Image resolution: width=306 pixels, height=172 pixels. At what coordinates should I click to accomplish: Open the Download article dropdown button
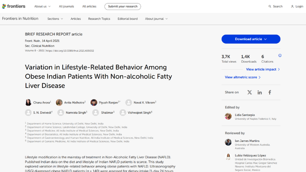(251, 39)
